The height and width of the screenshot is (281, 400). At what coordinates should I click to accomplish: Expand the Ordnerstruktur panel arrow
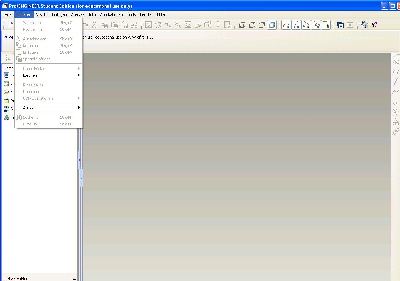(x=74, y=279)
